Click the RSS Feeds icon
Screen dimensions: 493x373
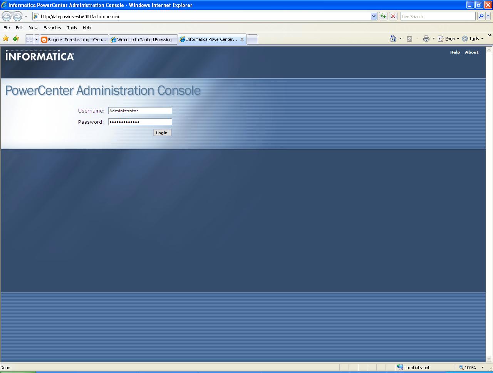[409, 39]
